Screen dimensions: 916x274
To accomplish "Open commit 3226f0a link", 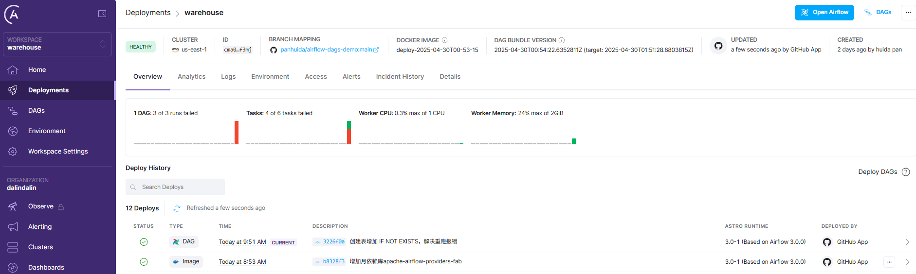I will click(330, 242).
